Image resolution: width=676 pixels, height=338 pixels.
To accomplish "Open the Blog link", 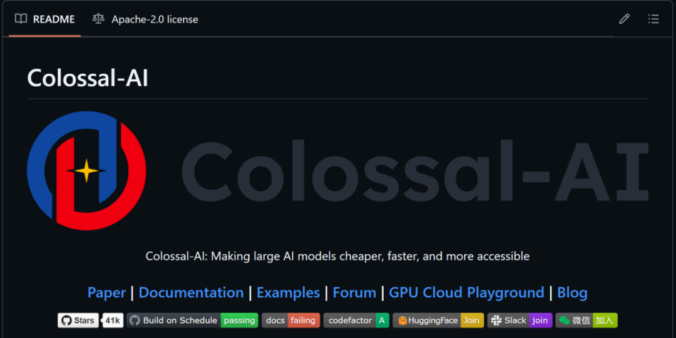I will click(x=572, y=293).
